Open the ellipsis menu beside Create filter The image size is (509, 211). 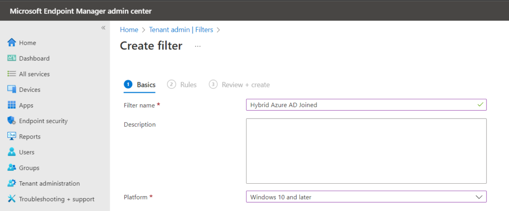(198, 46)
